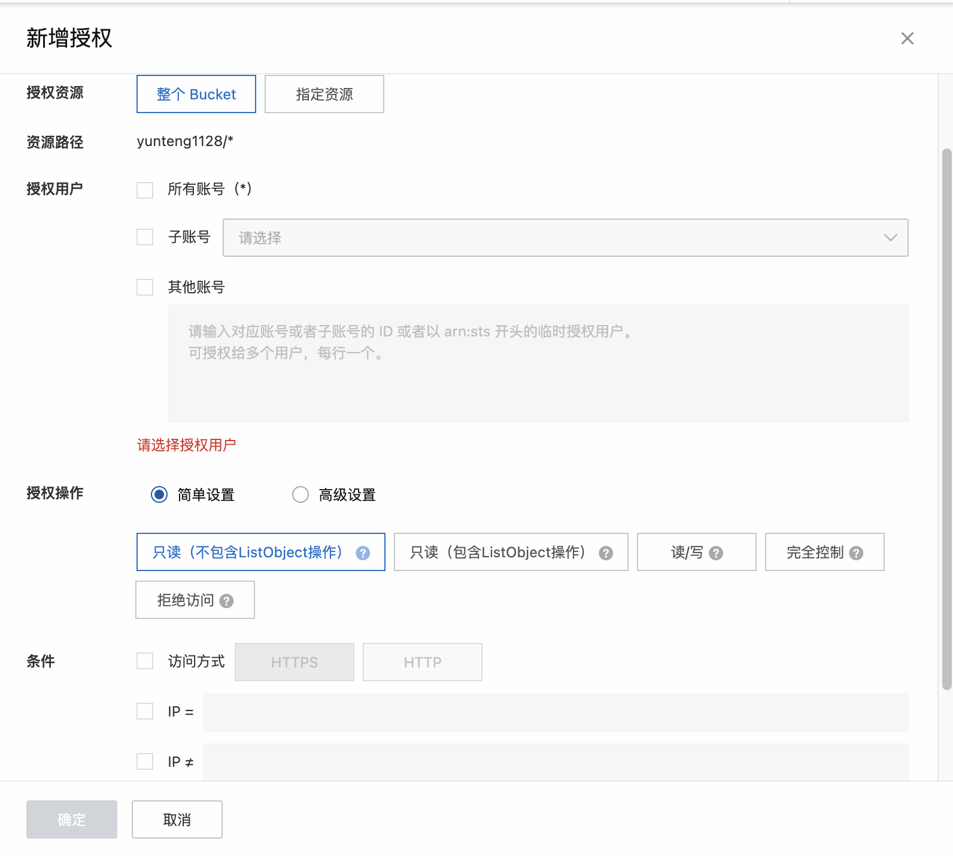The height and width of the screenshot is (856, 953).
Task: Click help icon beside 只读（不包含ListObject操作）
Action: click(363, 553)
